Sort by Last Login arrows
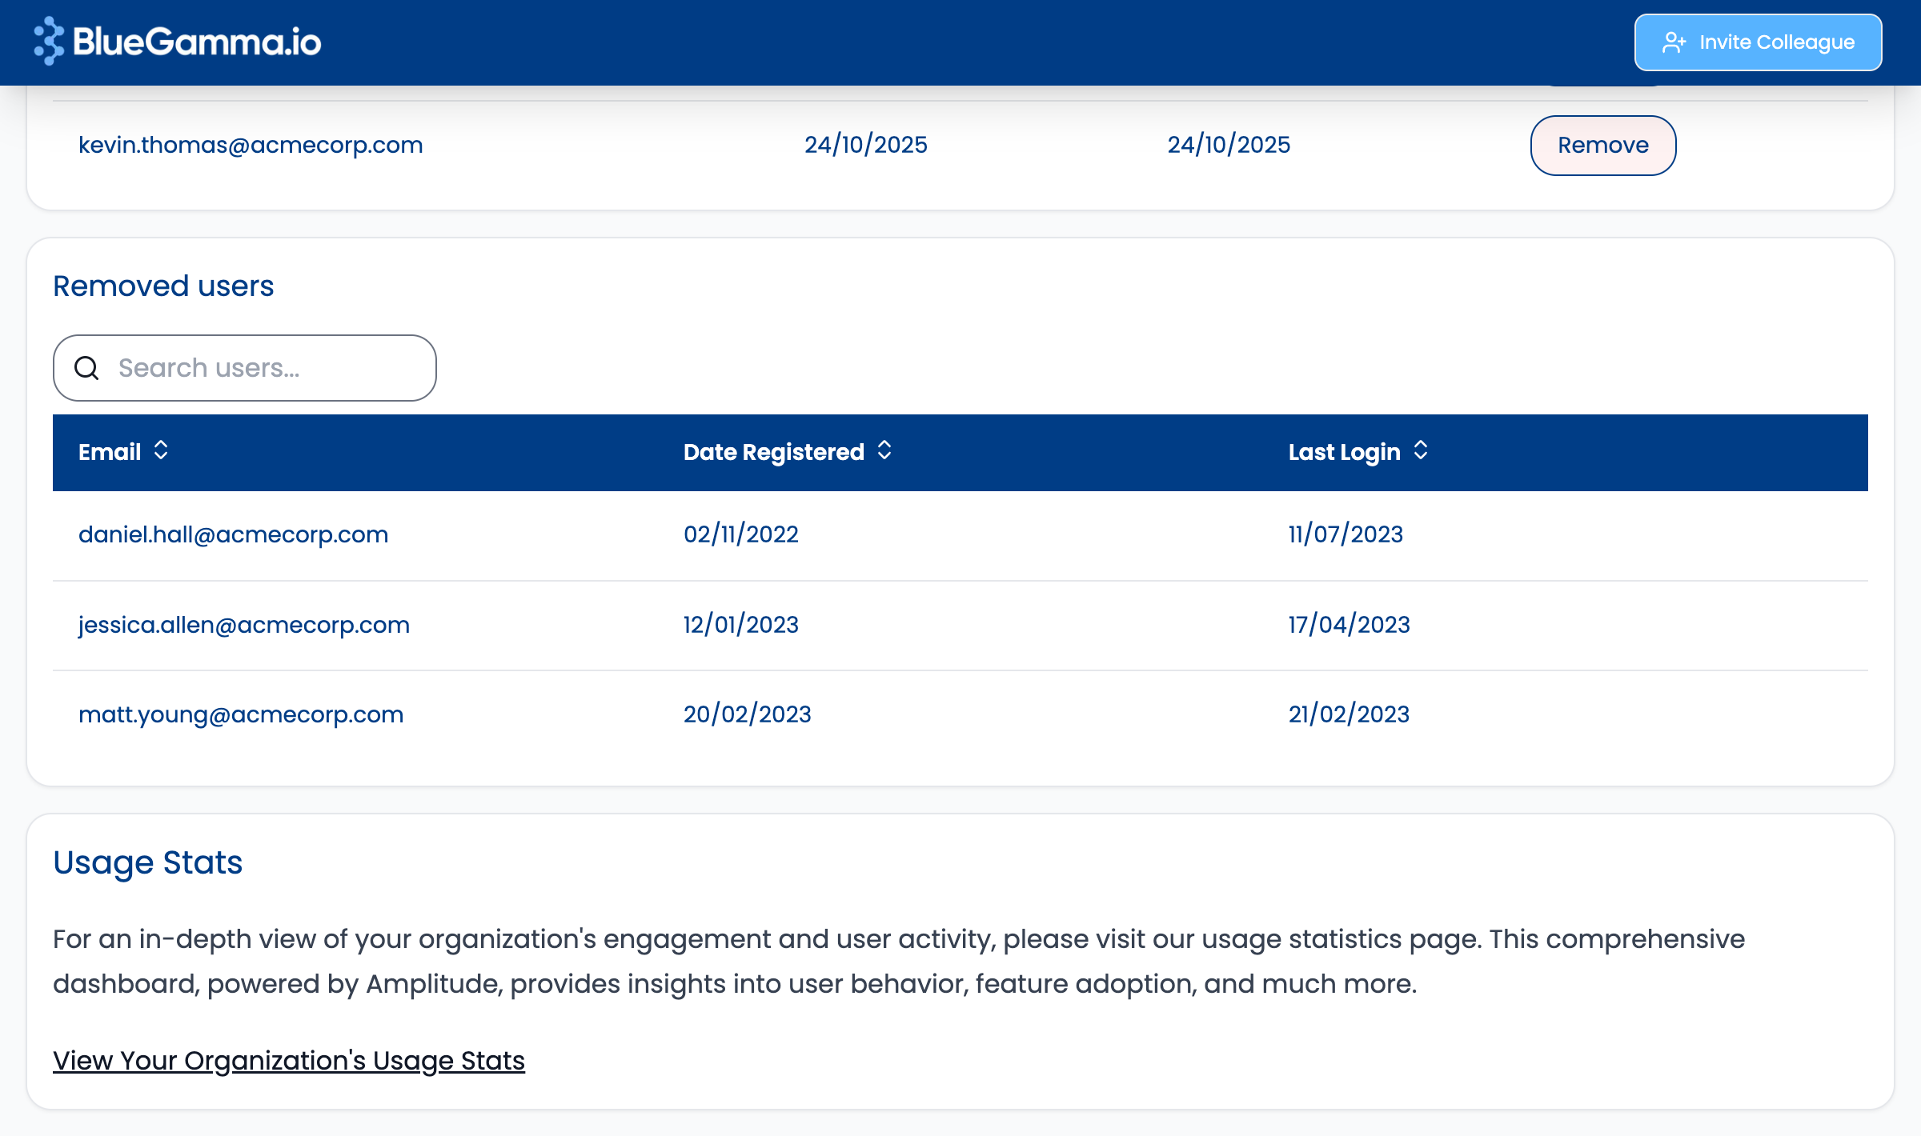Viewport: 1921px width, 1136px height. point(1421,450)
